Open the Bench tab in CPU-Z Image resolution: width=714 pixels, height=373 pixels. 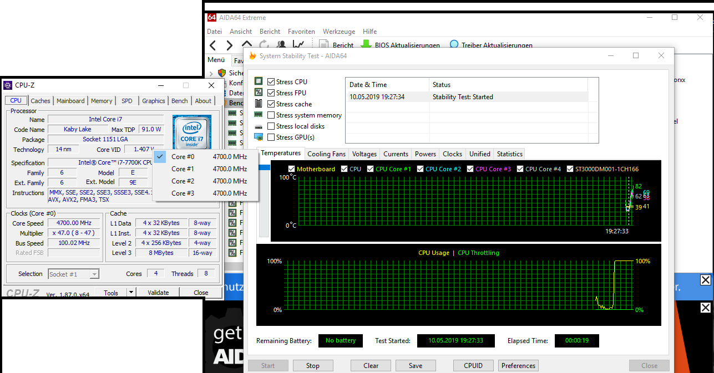click(x=180, y=101)
